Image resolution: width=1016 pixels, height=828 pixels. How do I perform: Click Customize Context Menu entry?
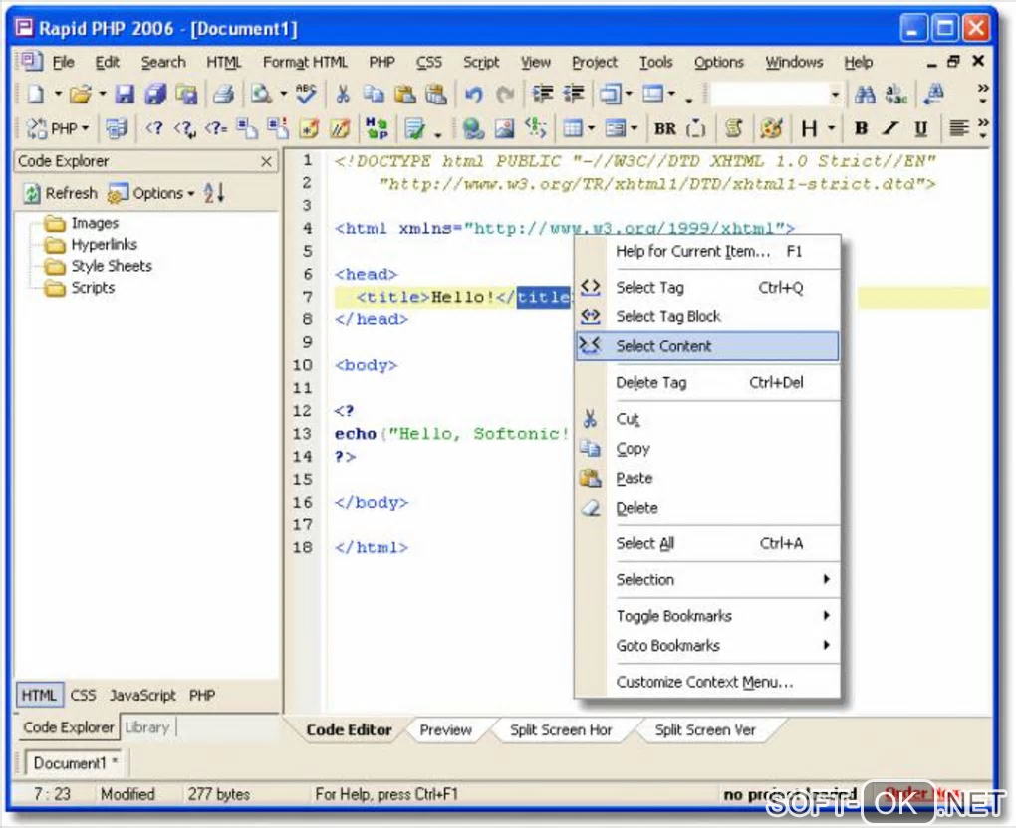tap(704, 682)
